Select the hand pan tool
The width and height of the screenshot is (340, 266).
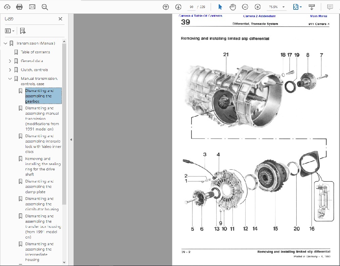[232, 7]
